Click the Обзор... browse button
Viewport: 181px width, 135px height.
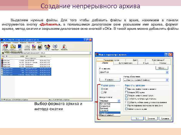[x=162, y=68]
